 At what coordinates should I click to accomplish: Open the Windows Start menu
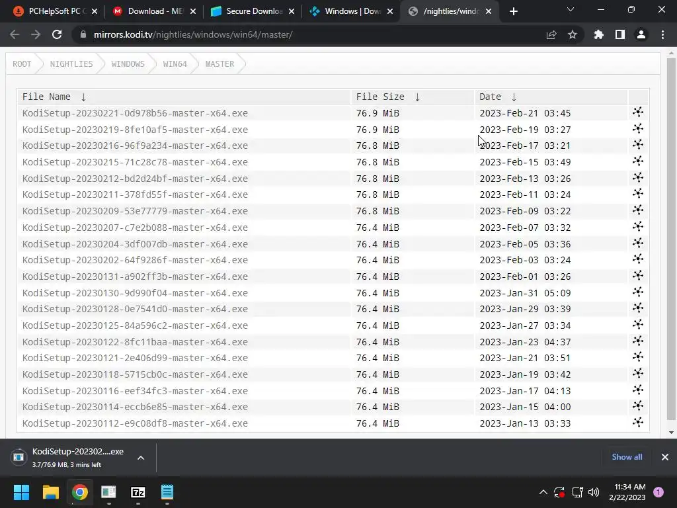point(21,492)
